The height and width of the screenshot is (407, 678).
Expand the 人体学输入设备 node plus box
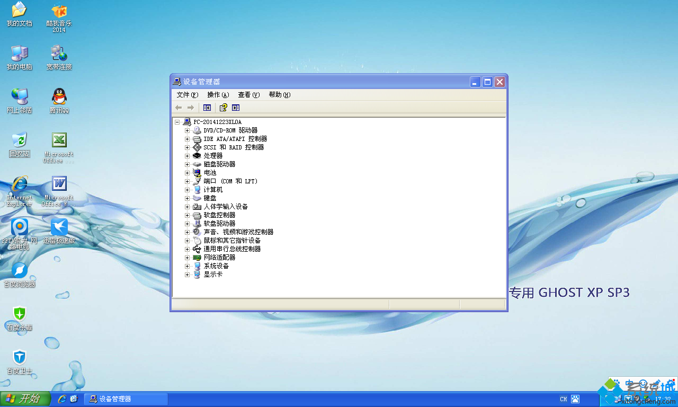[187, 207]
